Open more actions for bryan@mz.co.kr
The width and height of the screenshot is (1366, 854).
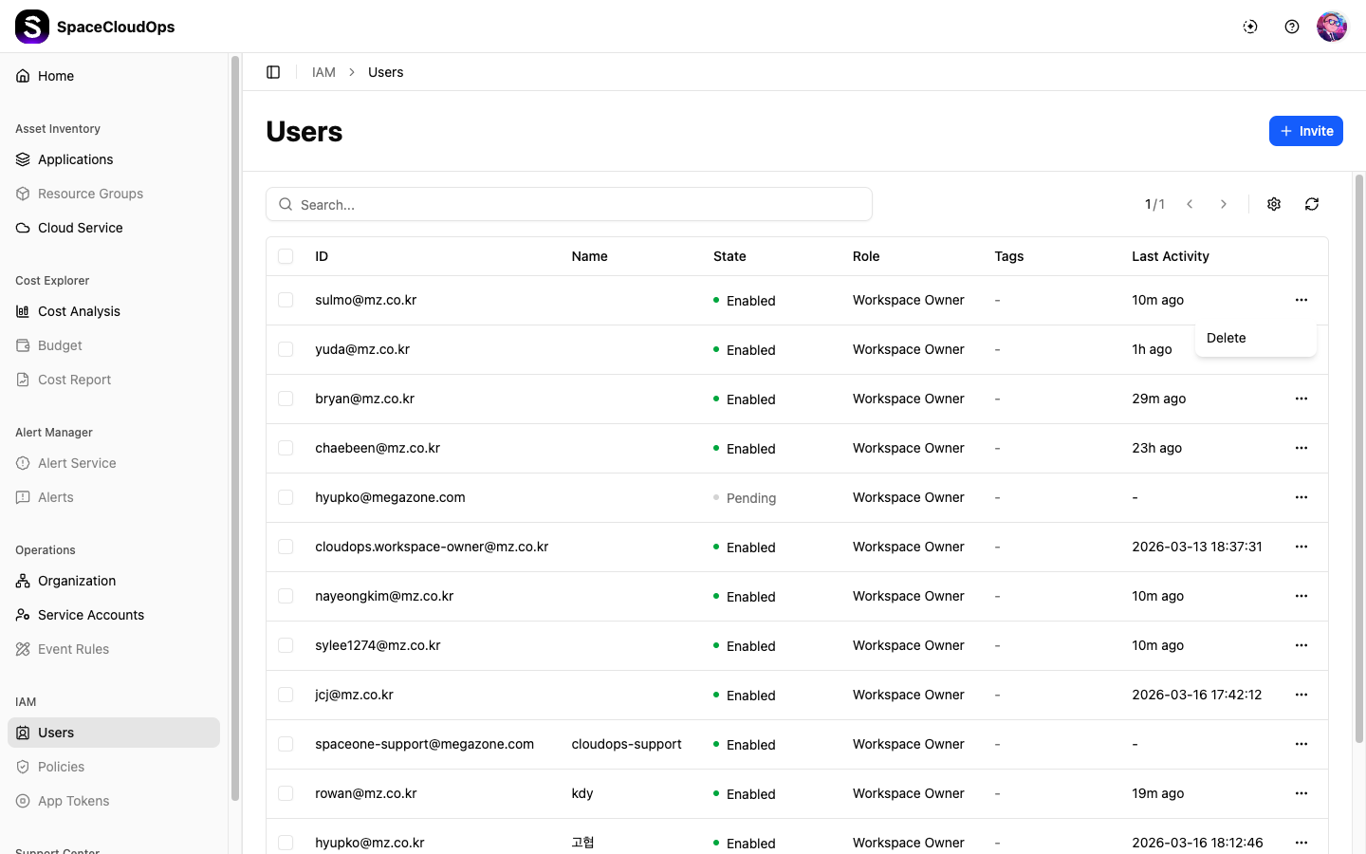pos(1301,399)
